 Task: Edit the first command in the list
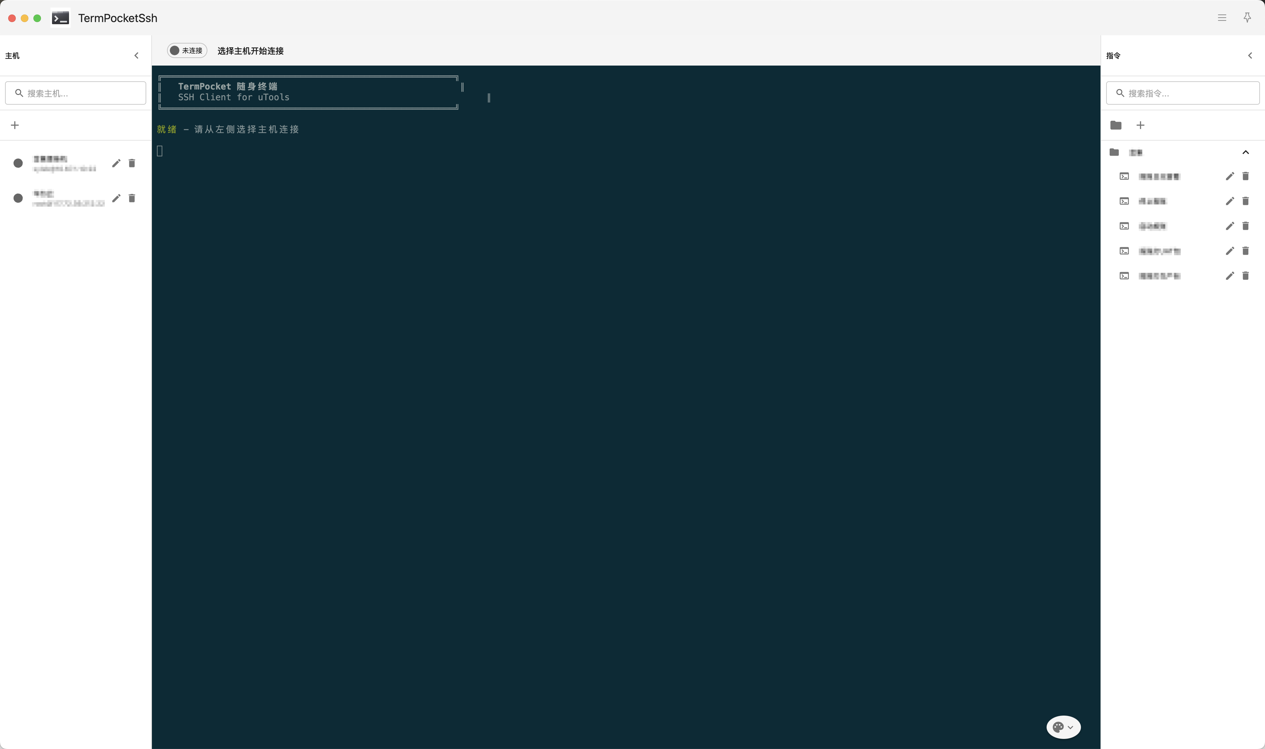(x=1230, y=176)
